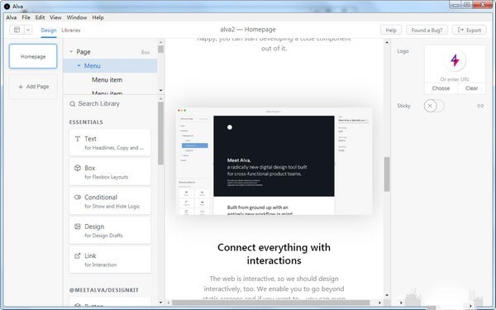
Task: Maximize the Alva window
Action: click(x=467, y=5)
